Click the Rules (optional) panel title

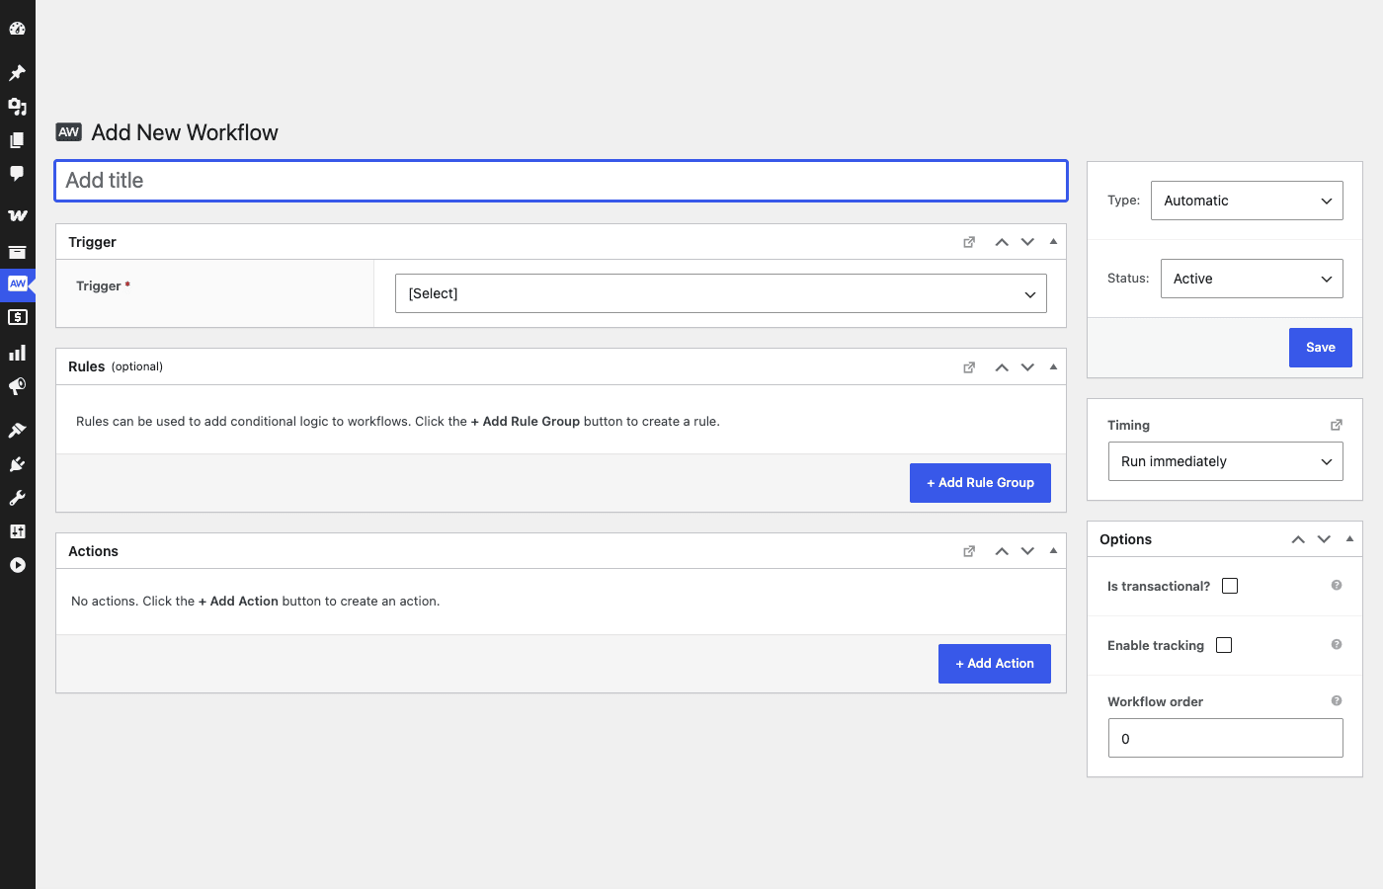(116, 366)
